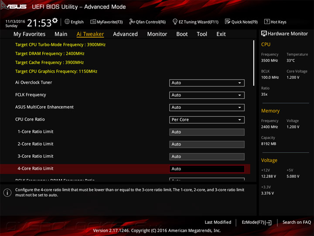Open the Tool tab
Viewport: 314px width, 236px height.
point(202,34)
